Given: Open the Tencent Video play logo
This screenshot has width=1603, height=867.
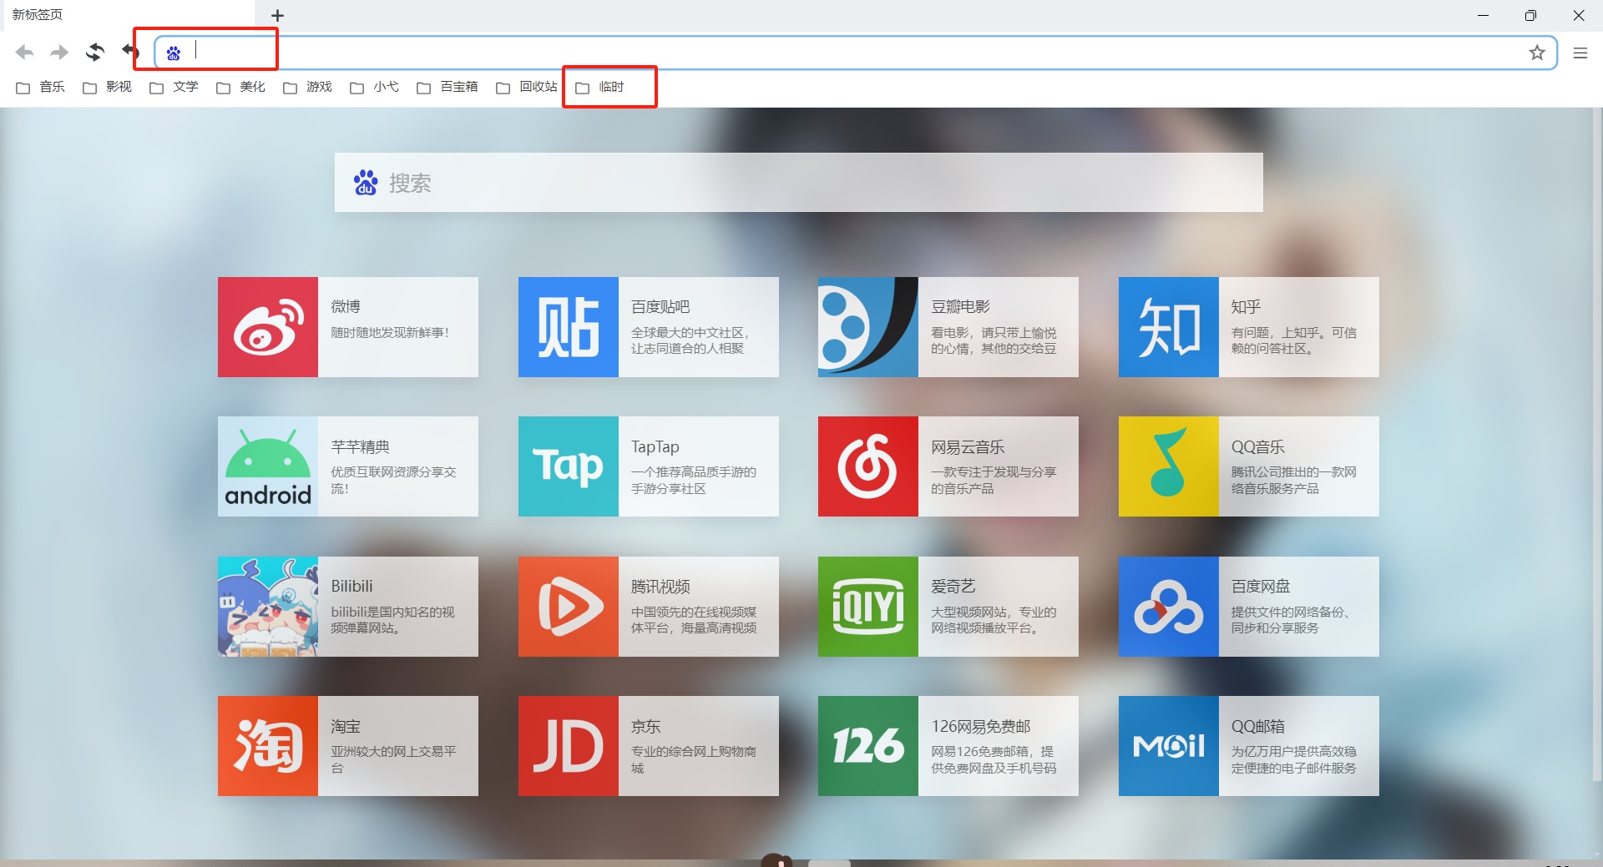Looking at the screenshot, I should point(569,607).
